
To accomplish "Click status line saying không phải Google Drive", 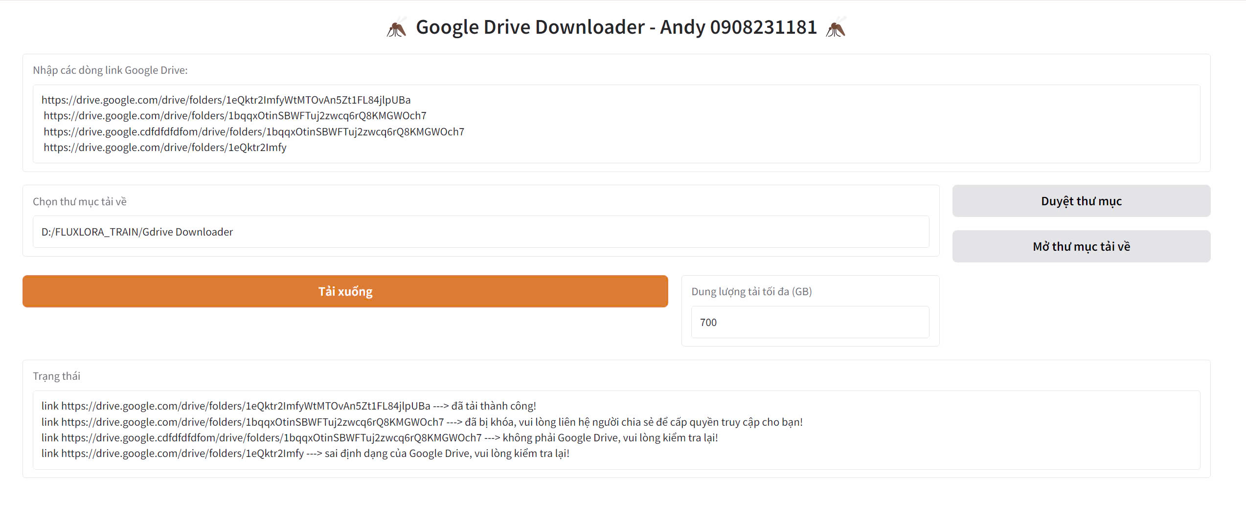I will (380, 437).
